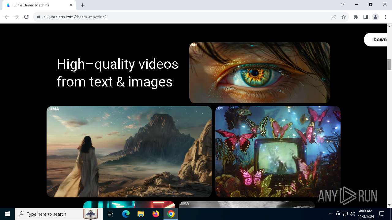The width and height of the screenshot is (392, 220).
Task: Click the search highlight book image
Action: pyautogui.click(x=91, y=214)
